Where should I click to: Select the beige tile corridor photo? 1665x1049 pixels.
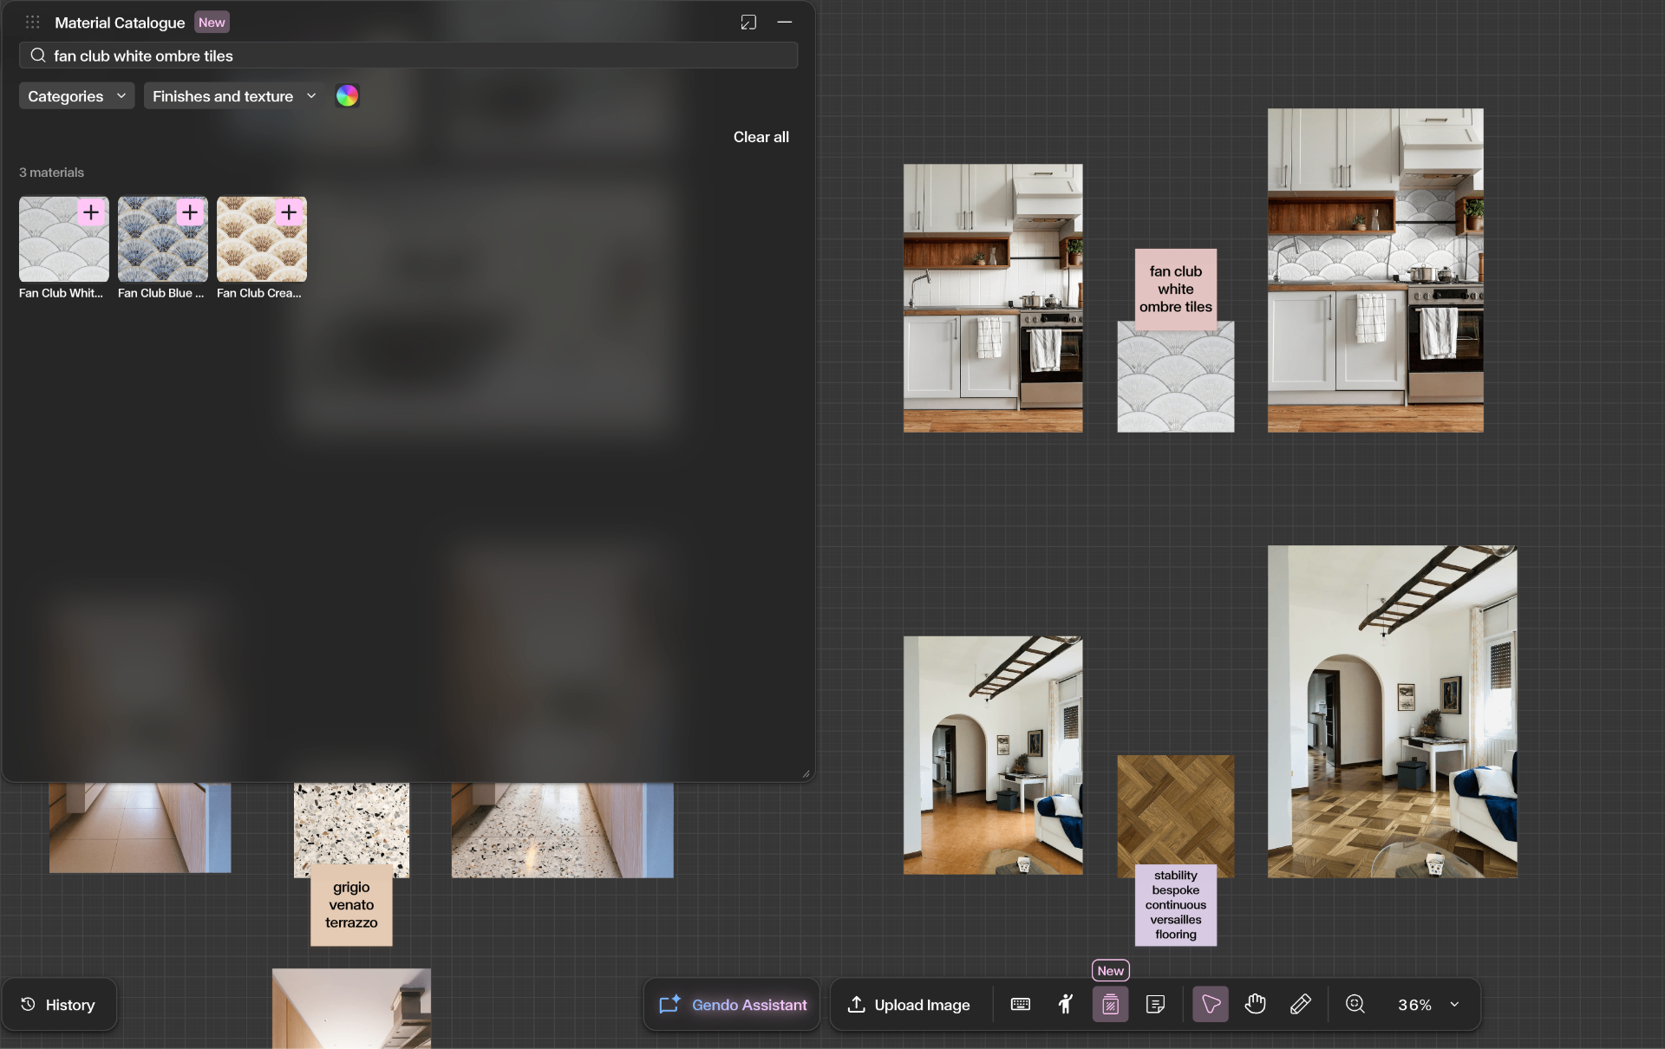(x=140, y=827)
